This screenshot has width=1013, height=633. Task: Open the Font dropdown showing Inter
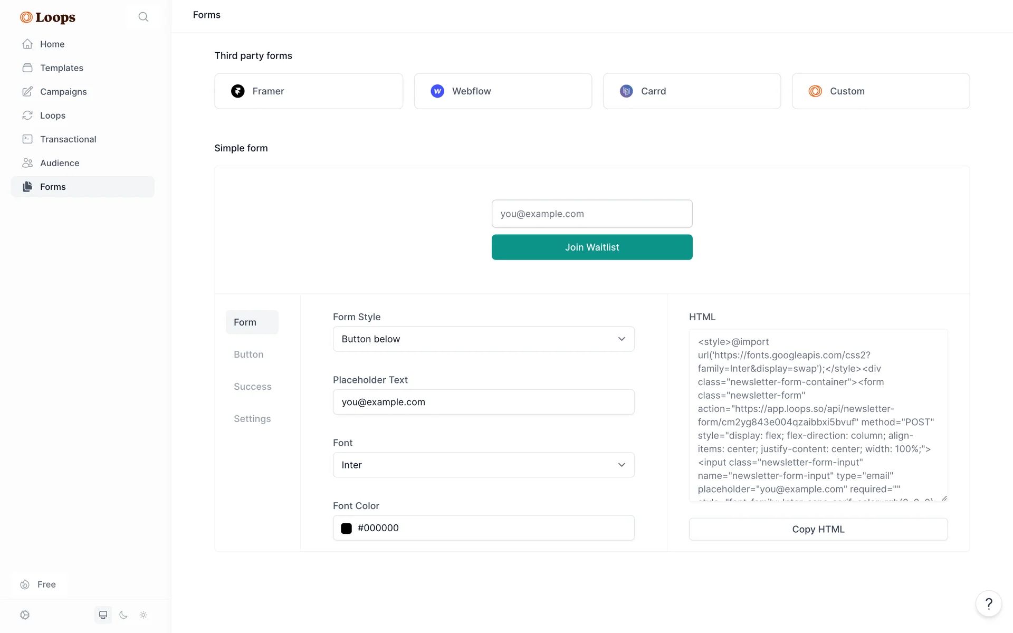[x=483, y=465]
